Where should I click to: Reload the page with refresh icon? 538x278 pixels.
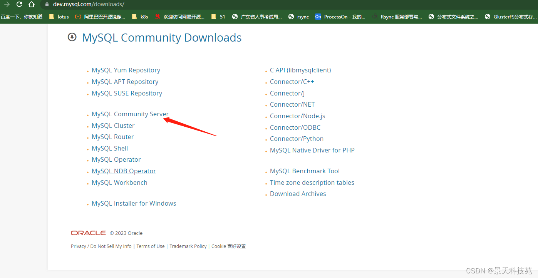click(x=19, y=4)
